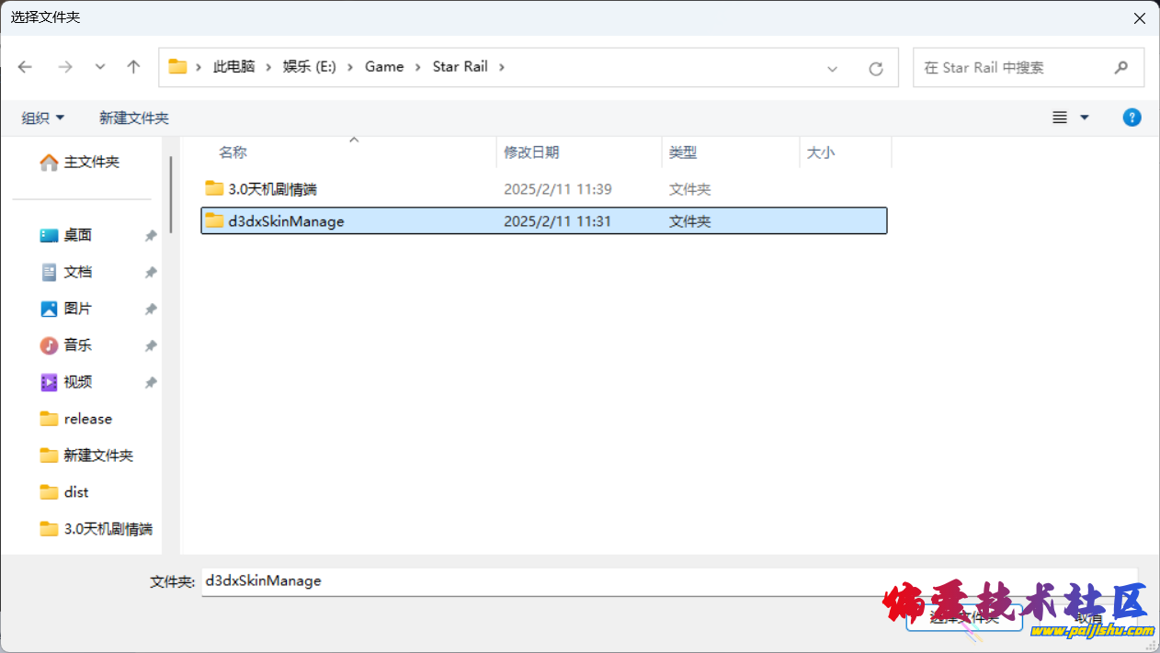
Task: Click the Back navigation arrow
Action: tap(25, 67)
